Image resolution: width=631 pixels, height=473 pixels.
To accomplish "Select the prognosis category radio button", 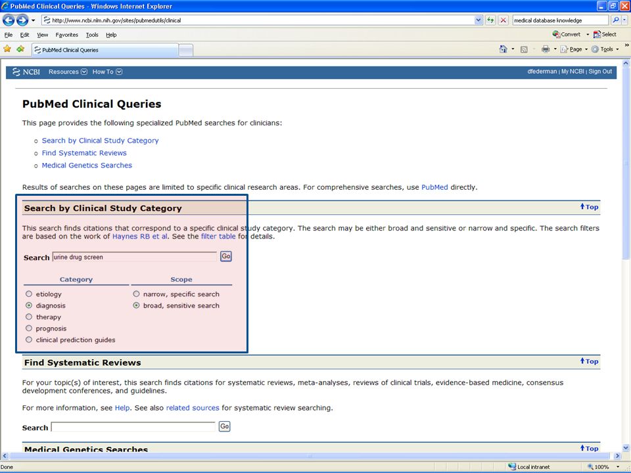I will (28, 328).
